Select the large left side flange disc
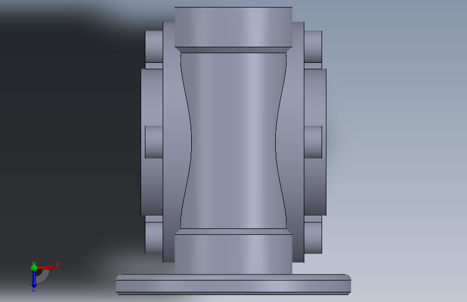This screenshot has width=467, height=302. [152, 142]
